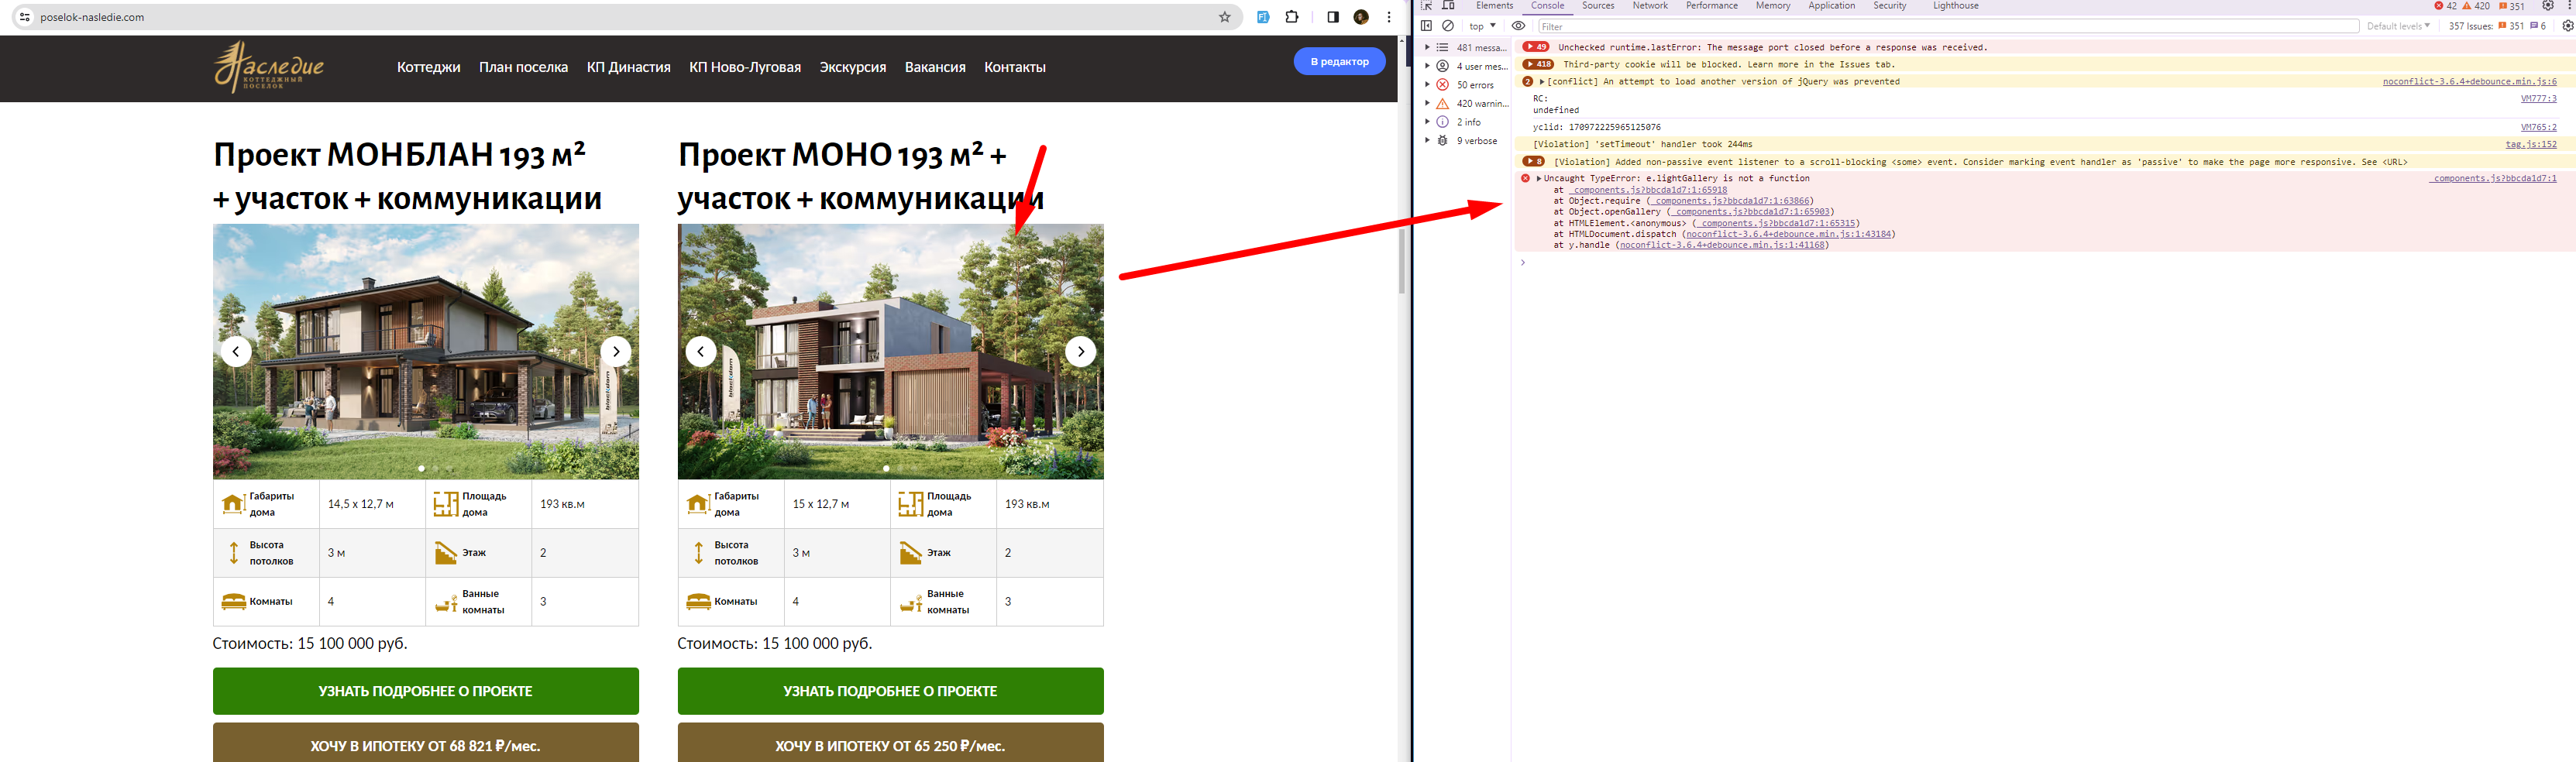Activate the inspect element picker icon
The width and height of the screenshot is (2576, 762).
1426,6
